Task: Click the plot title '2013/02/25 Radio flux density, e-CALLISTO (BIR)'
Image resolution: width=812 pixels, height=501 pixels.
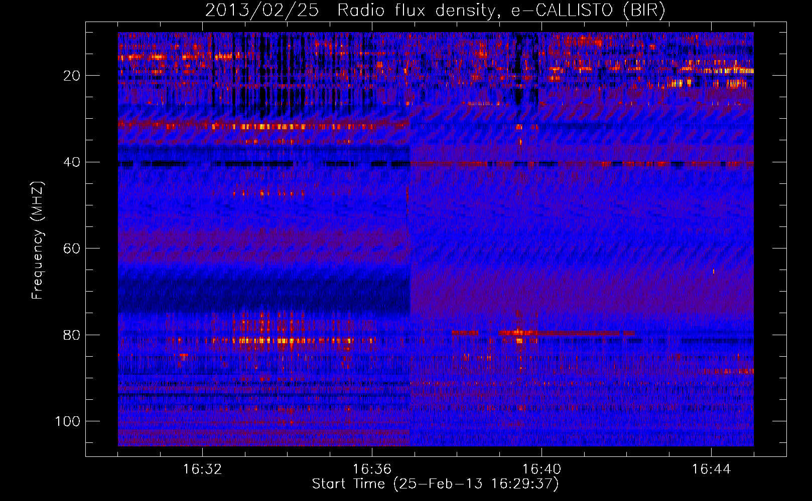Action: 435,11
